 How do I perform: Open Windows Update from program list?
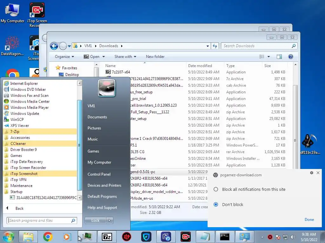point(25,113)
